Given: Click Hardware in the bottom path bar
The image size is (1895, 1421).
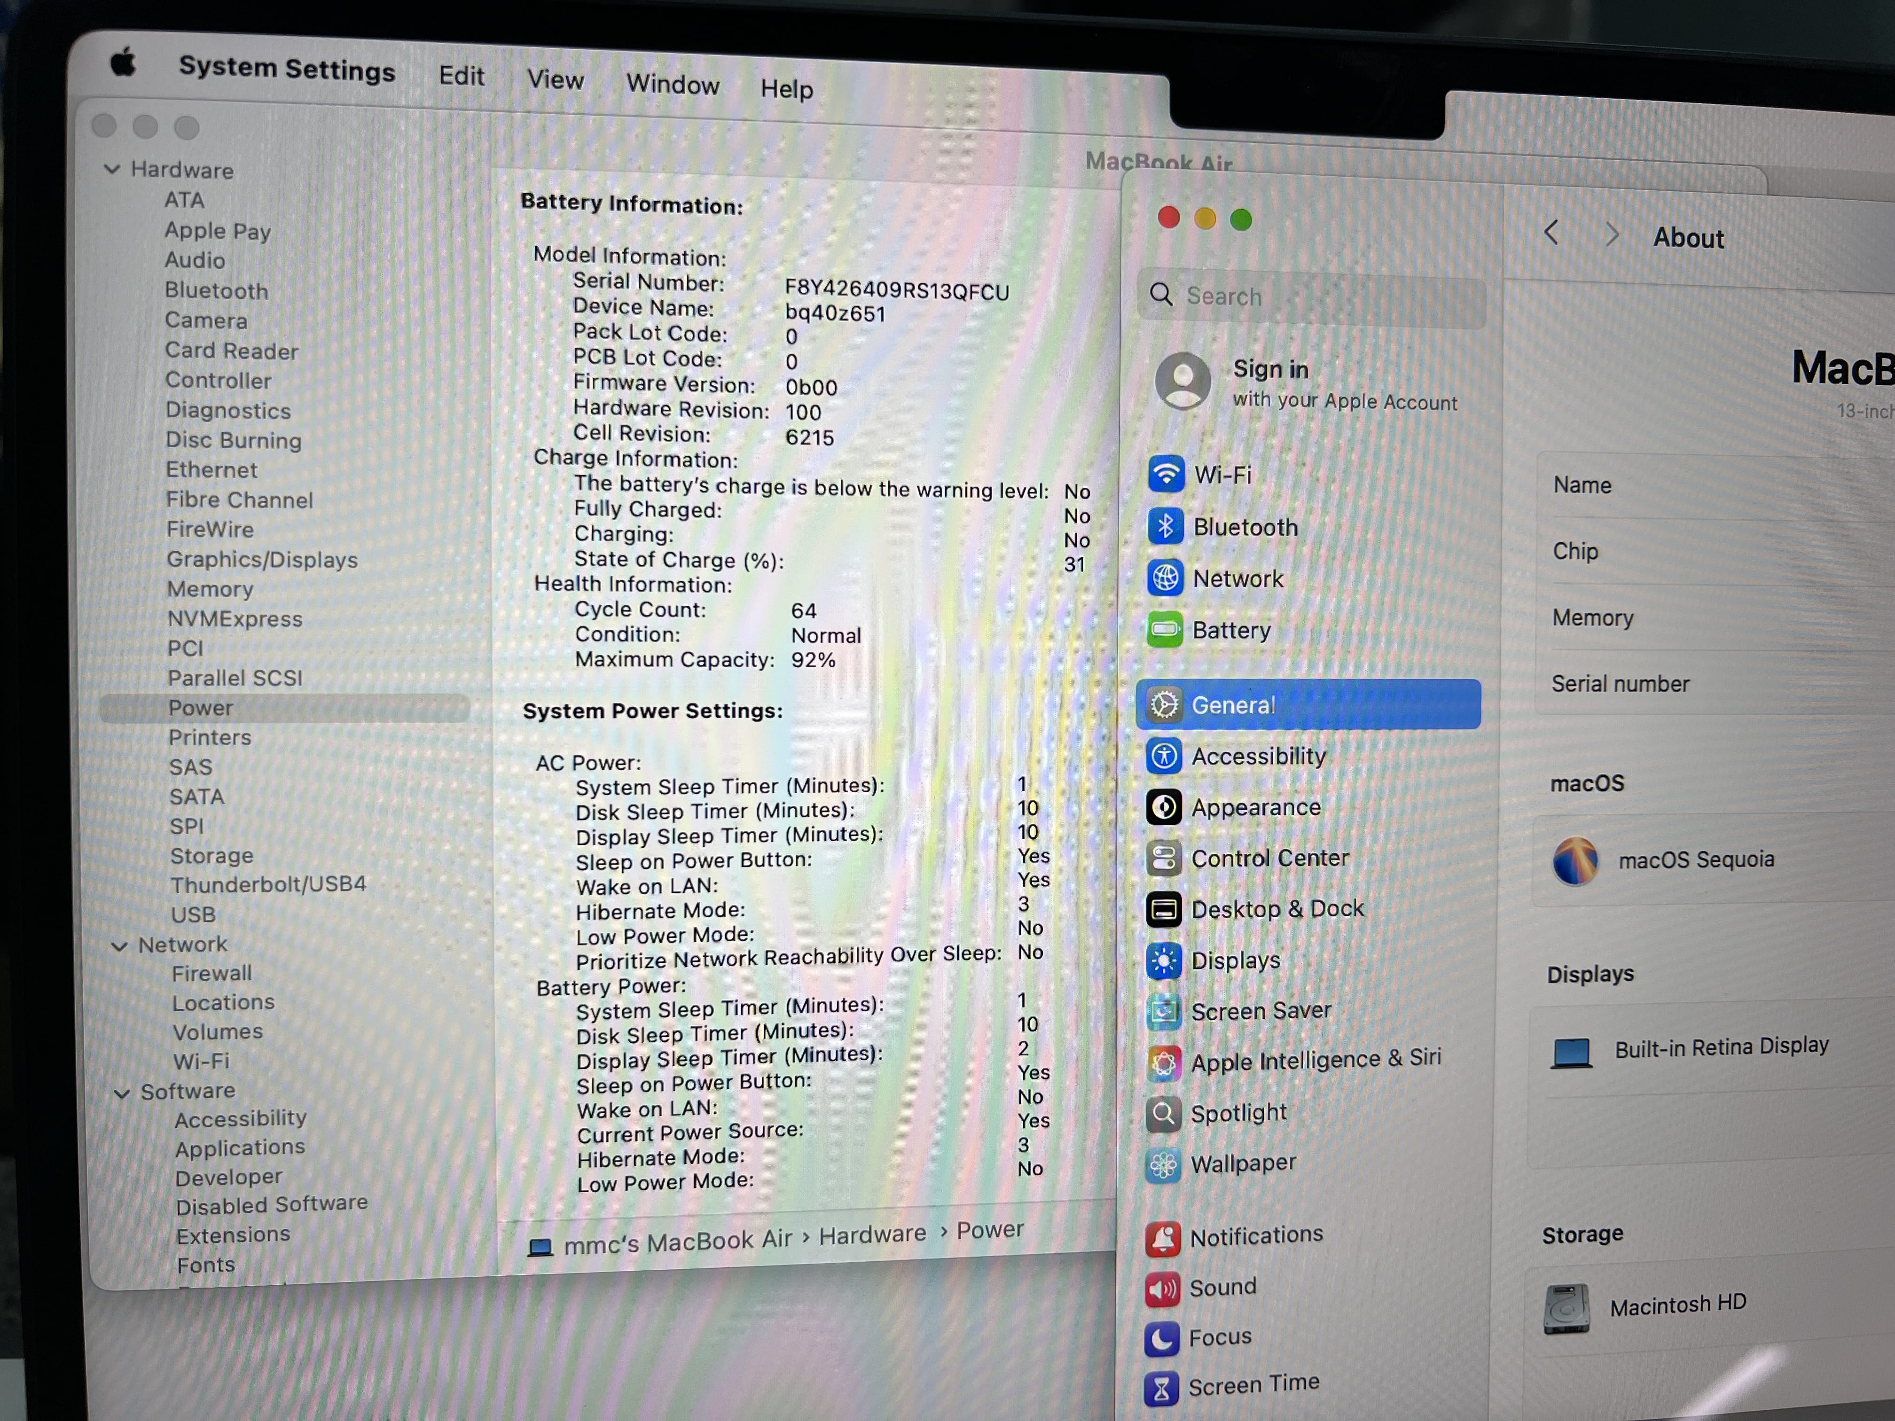Looking at the screenshot, I should point(872,1234).
